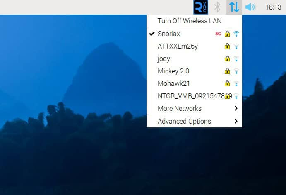Click the Wi-Fi signal icon beside Snorlax

click(236, 34)
